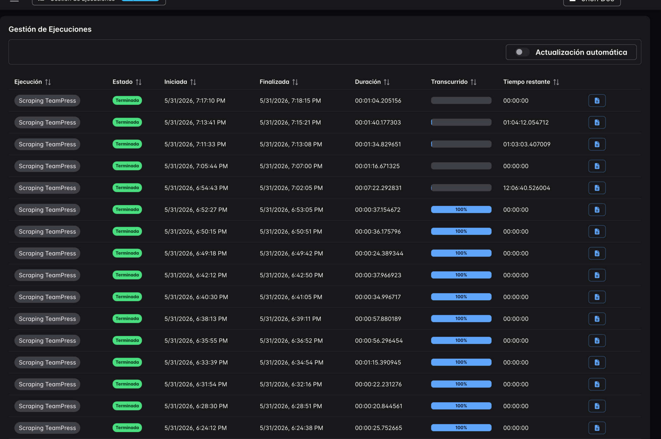Select the finish time "5/31/2026, 7:18:15 PM"
The width and height of the screenshot is (661, 439).
point(290,101)
